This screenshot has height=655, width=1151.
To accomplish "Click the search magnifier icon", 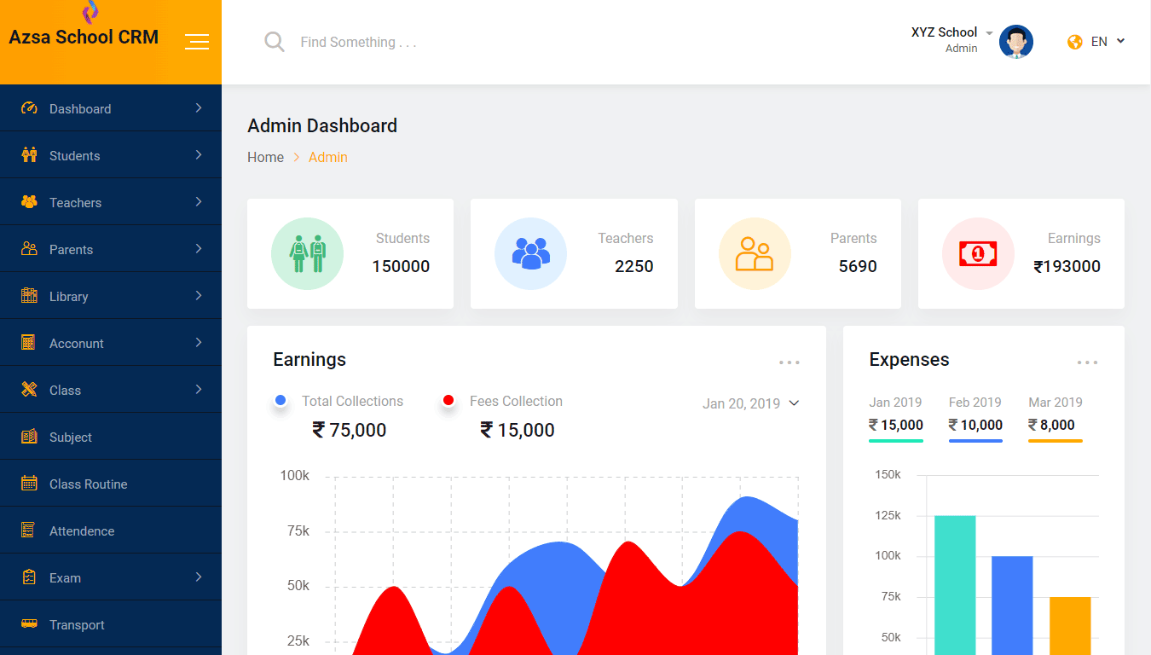I will pyautogui.click(x=274, y=42).
